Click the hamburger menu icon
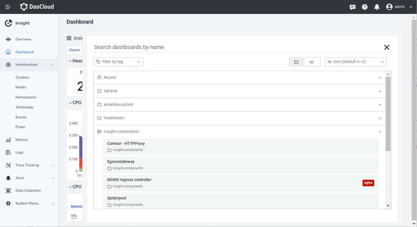Viewport: 417px width, 227px height. [x=8, y=7]
